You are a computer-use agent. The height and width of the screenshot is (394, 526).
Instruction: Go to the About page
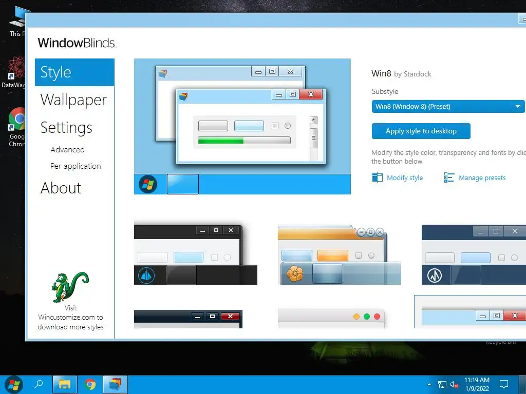point(61,188)
